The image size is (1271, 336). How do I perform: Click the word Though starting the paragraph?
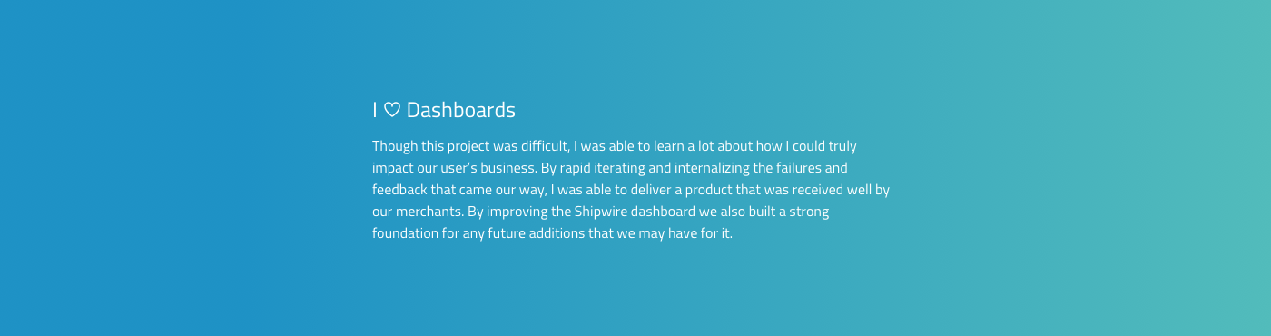(x=395, y=146)
